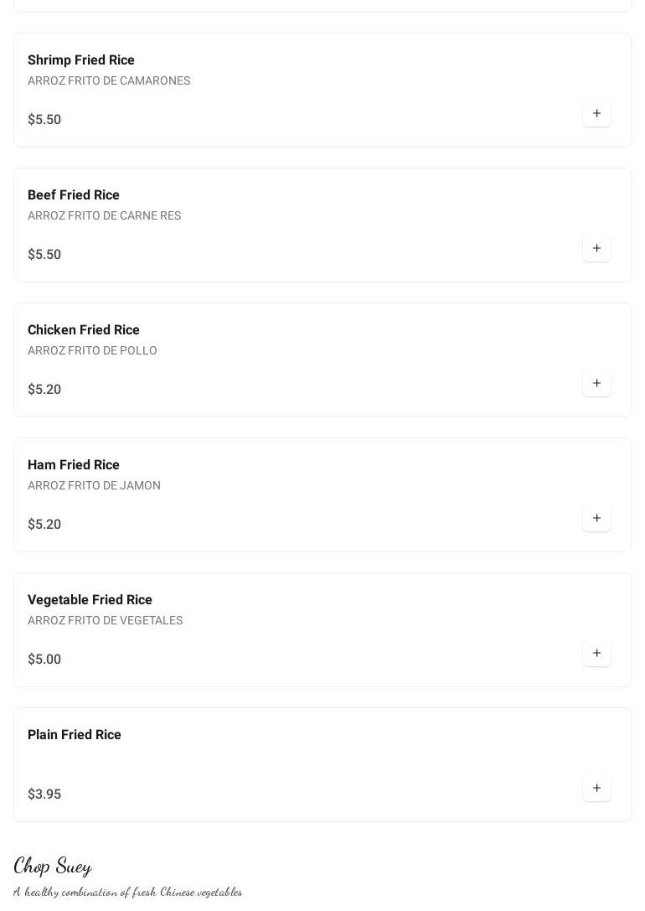Tap the plus icon for Plain Fried Rice
Screen dimensions: 645x911
coord(596,788)
